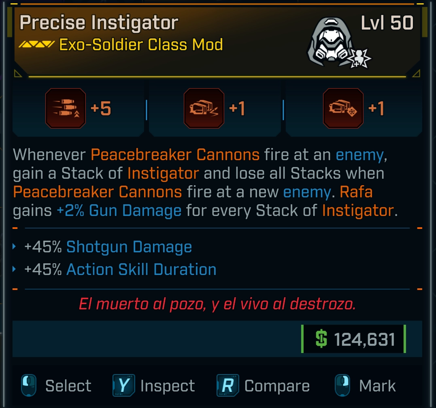436x408 pixels.
Task: Click the bullet-upgrade skill icon with +5
Action: (x=66, y=108)
